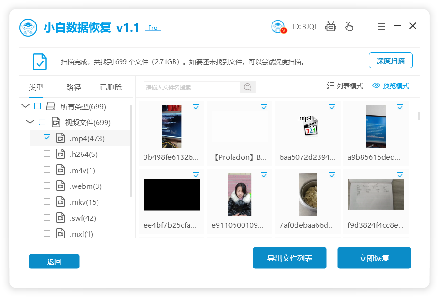Uncheck the a9b85615ded file checkbox

click(400, 108)
